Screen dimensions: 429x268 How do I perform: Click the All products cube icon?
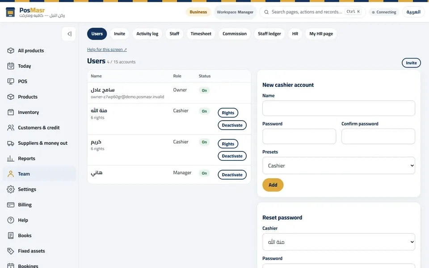pyautogui.click(x=11, y=50)
